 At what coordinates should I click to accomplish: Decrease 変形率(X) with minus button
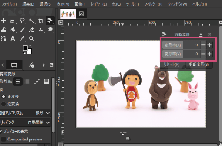pyautogui.click(x=203, y=45)
